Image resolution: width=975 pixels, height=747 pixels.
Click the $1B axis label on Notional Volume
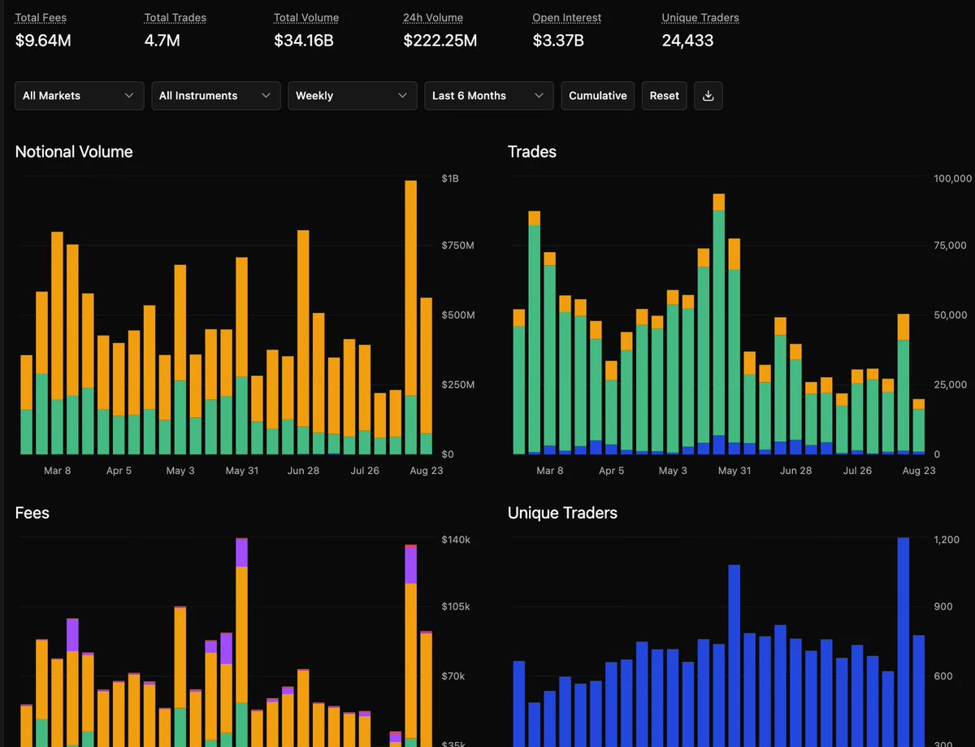click(x=450, y=178)
